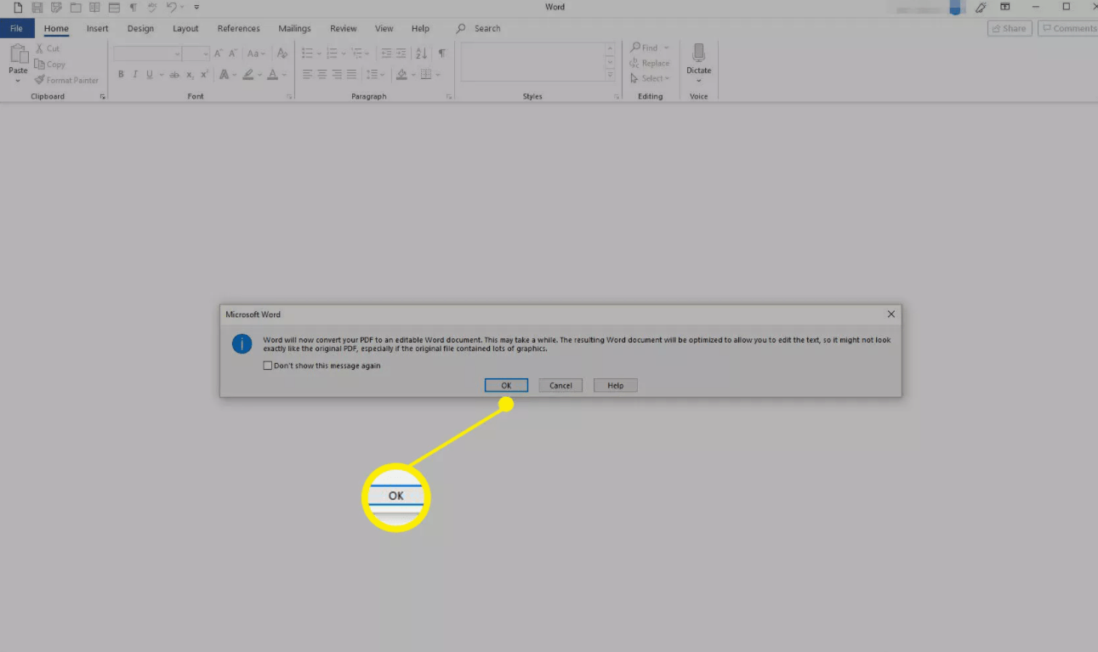Apply Strikethrough formatting
This screenshot has height=652, width=1098.
[x=174, y=75]
